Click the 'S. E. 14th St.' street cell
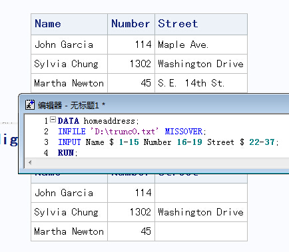The height and width of the screenshot is (252, 289). click(201, 83)
